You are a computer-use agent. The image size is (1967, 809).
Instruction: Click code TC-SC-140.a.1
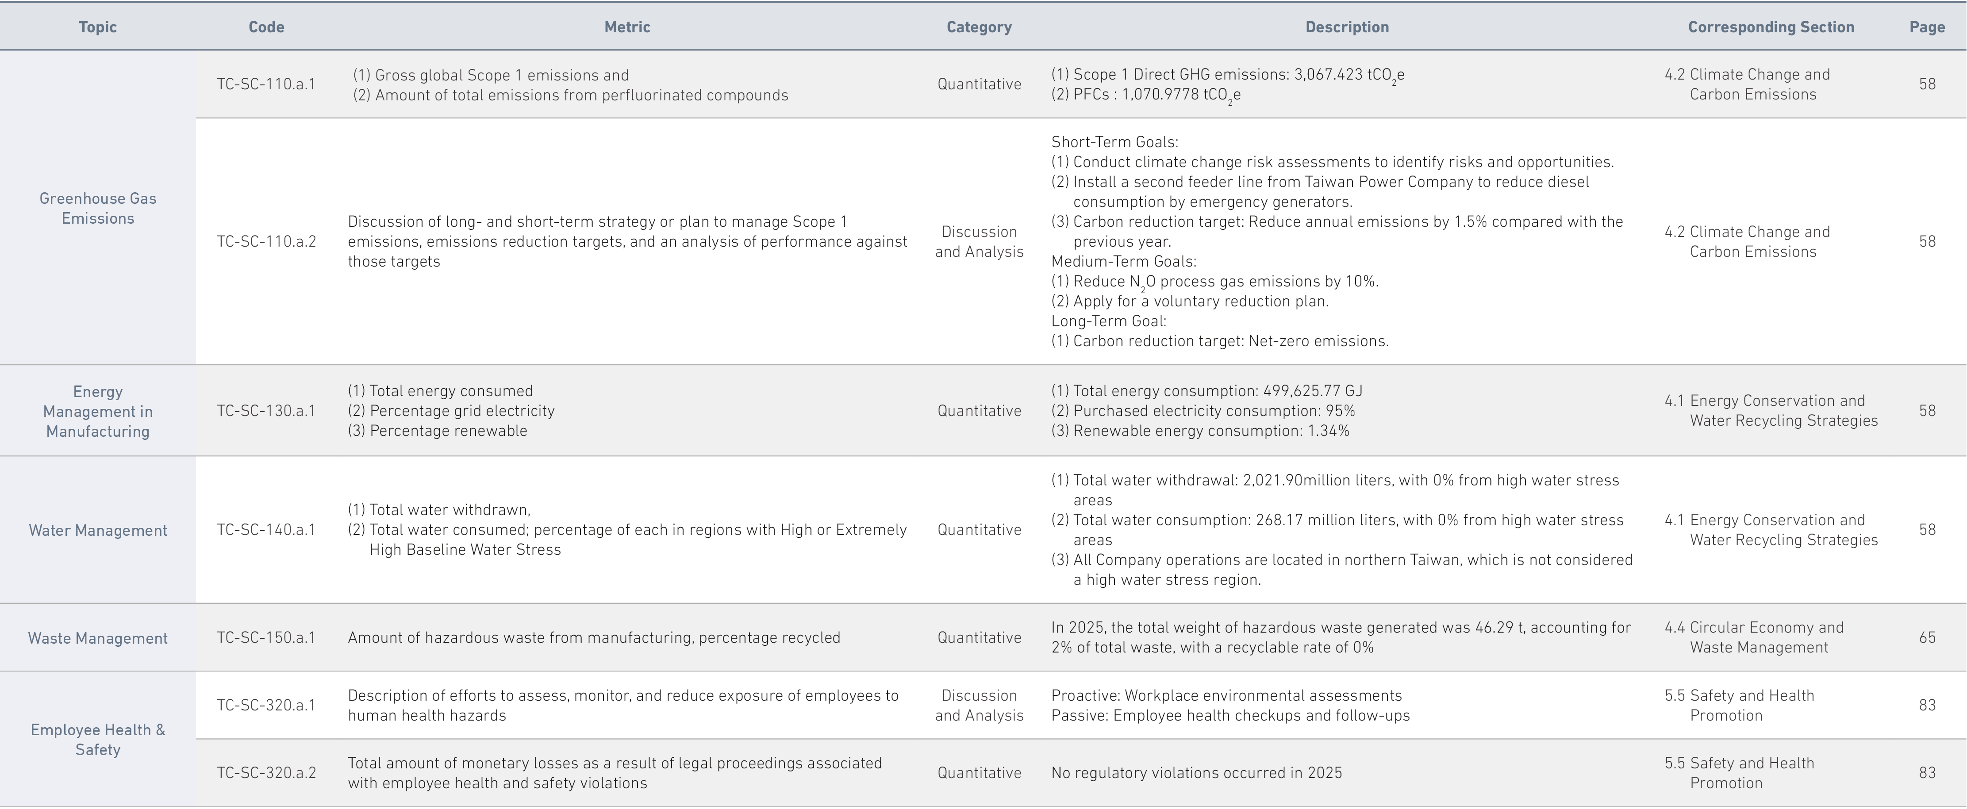(266, 530)
